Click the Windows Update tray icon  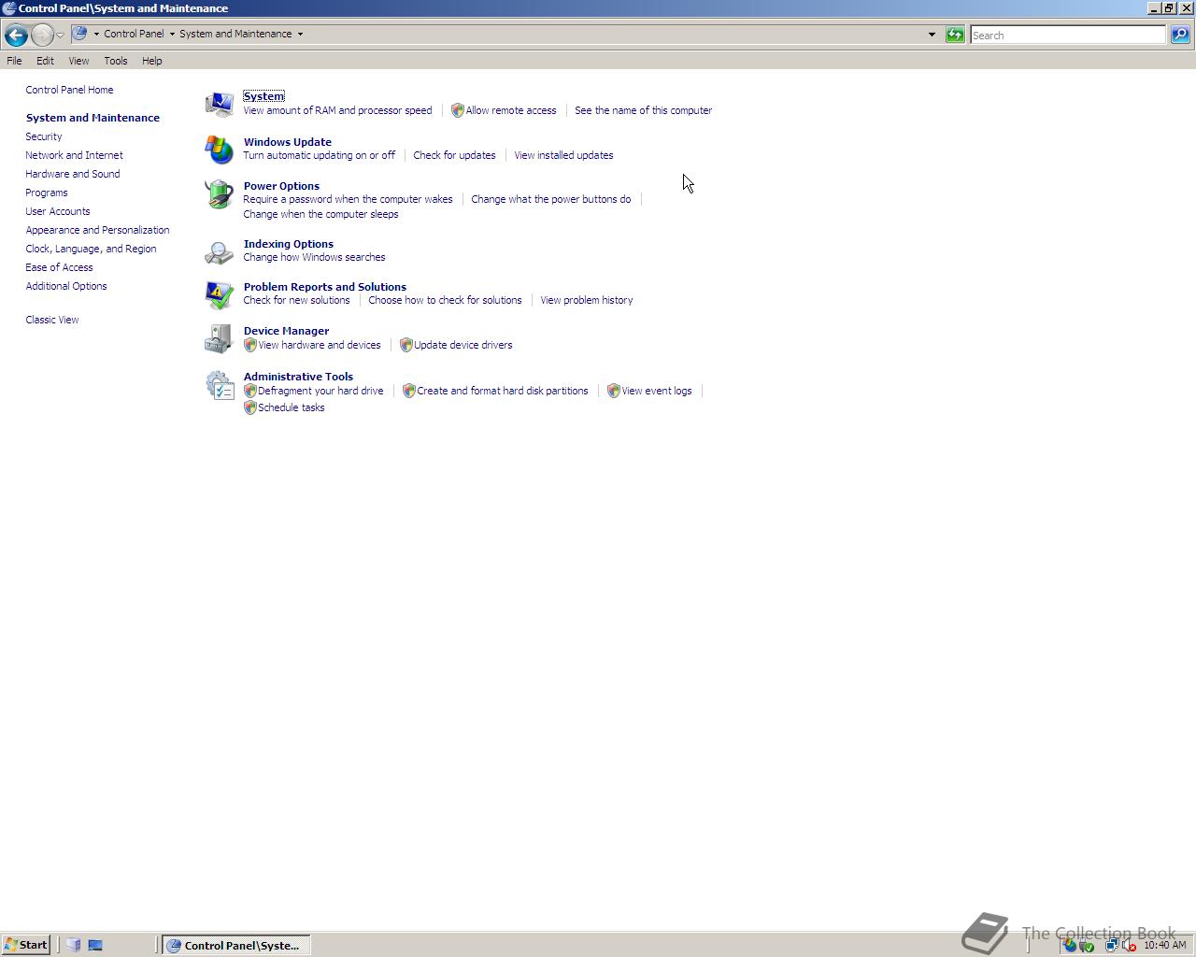coord(1070,946)
